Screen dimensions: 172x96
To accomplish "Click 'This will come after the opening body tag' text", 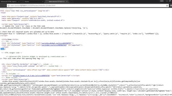I will (21, 58).
